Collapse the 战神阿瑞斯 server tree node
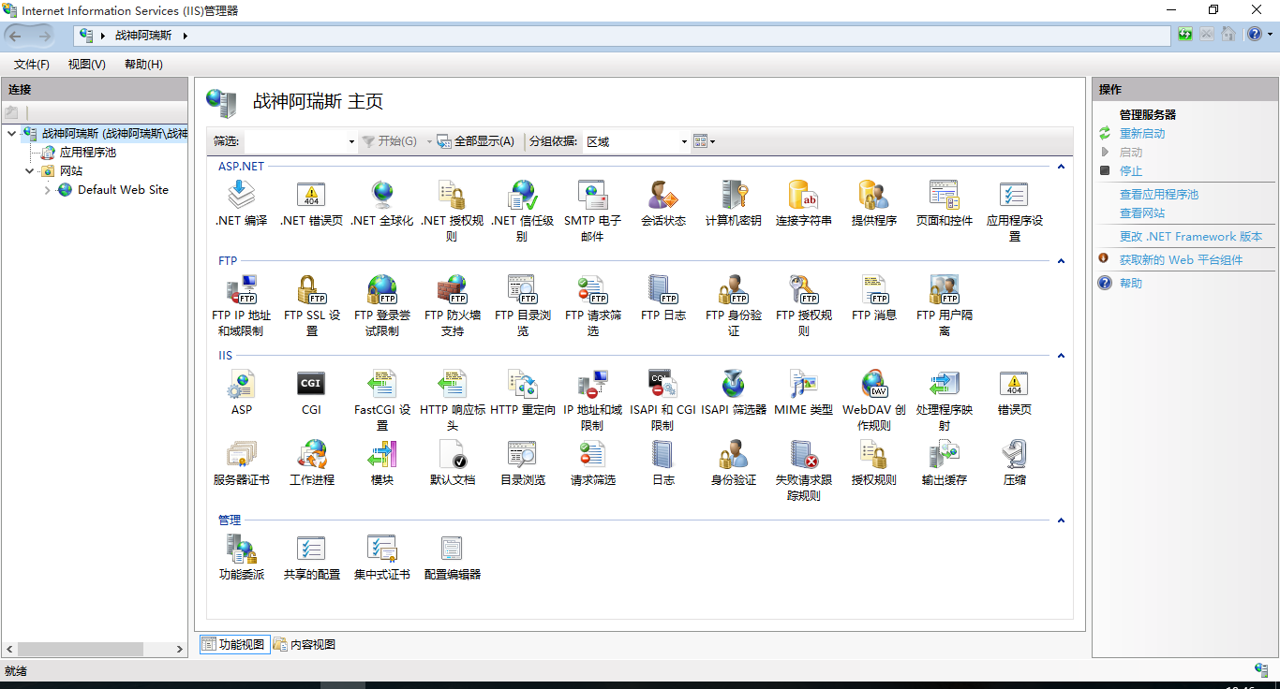 (11, 134)
